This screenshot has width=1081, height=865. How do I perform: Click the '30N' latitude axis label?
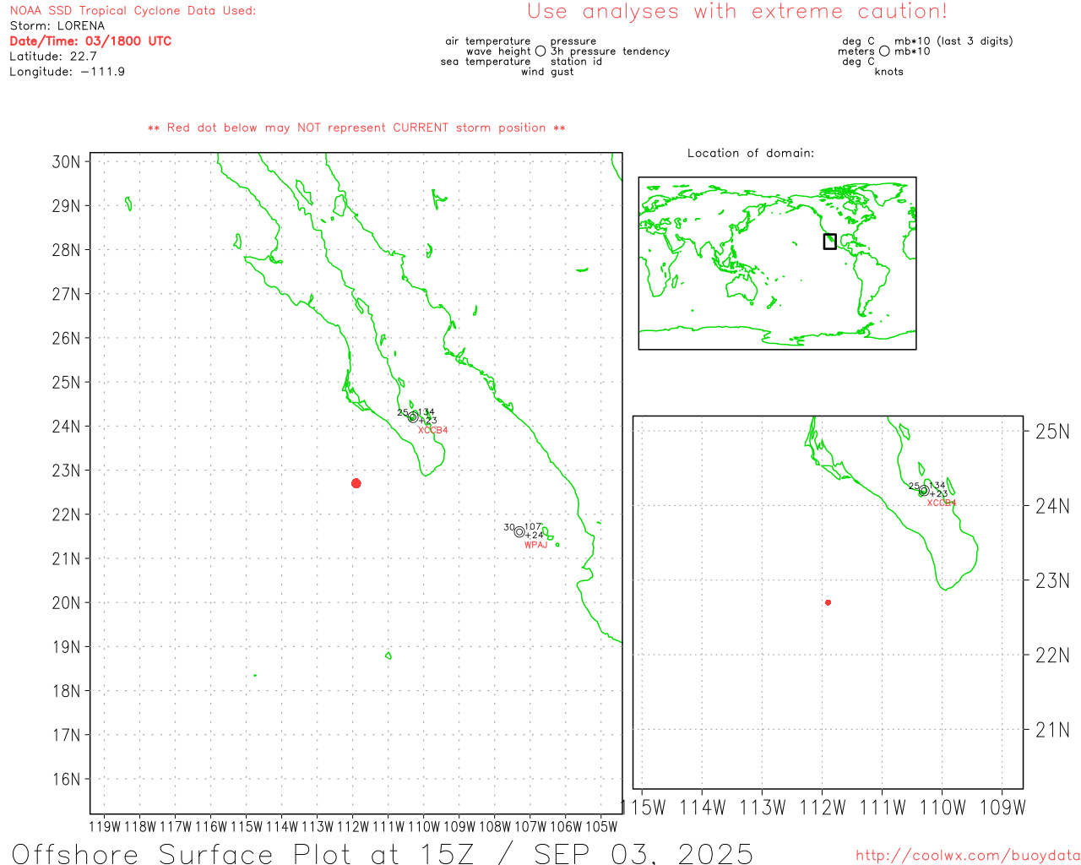[x=66, y=162]
